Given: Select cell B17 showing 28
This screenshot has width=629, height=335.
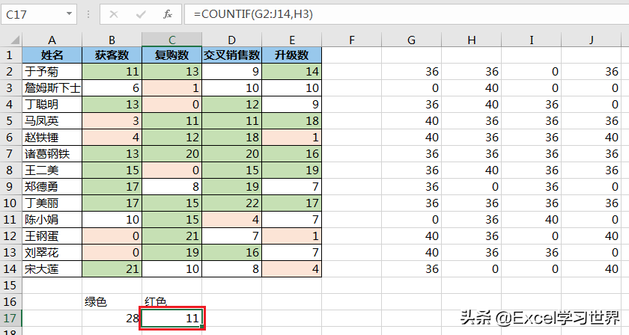Looking at the screenshot, I should tap(112, 318).
